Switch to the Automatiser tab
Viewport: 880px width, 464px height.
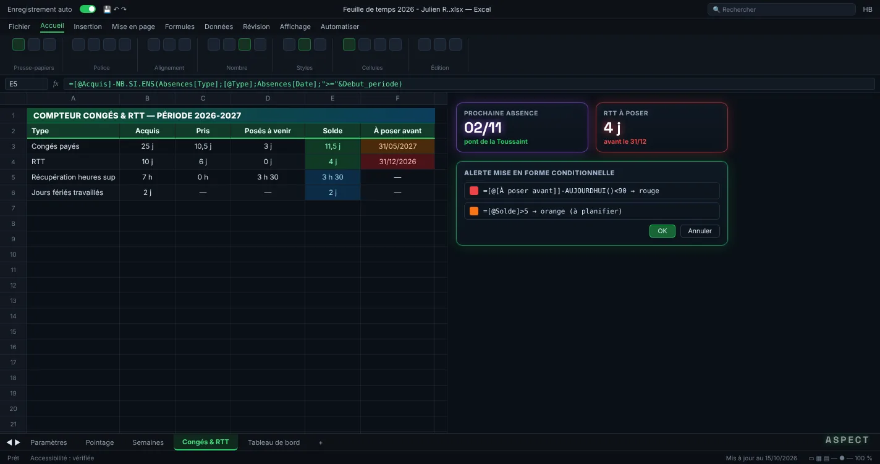tap(340, 27)
